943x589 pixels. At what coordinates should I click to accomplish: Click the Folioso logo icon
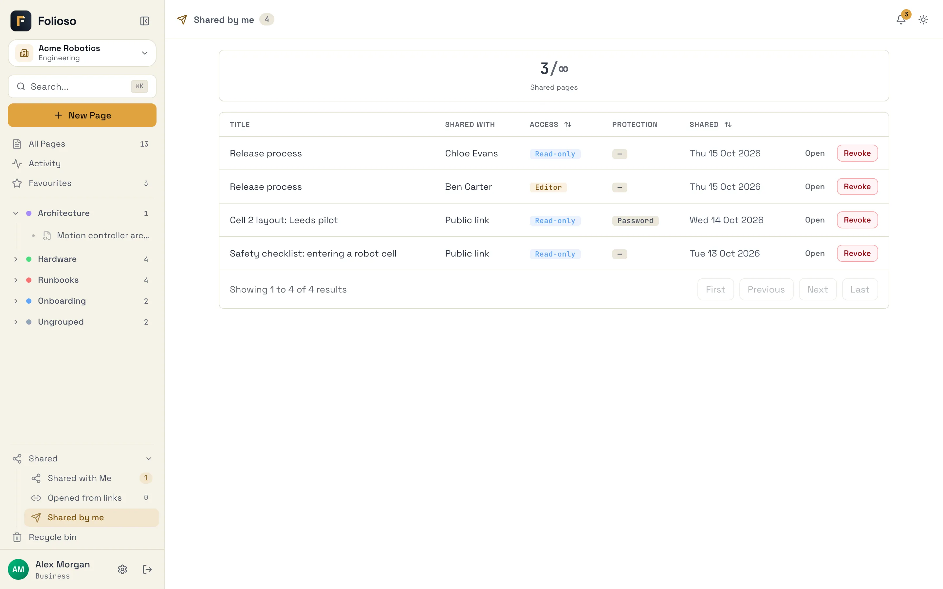(21, 21)
